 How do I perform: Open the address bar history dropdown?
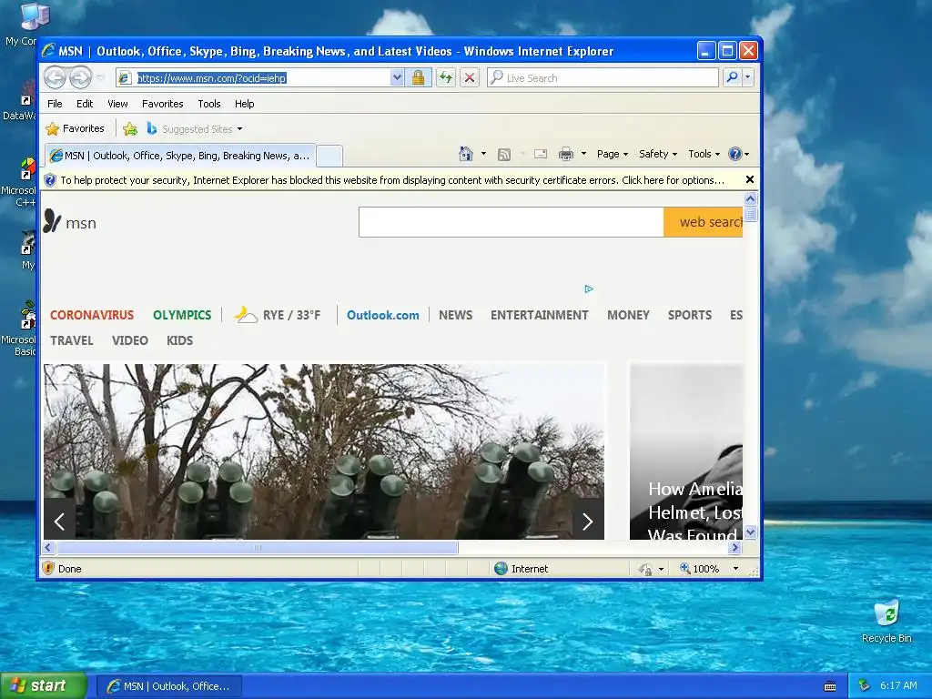(397, 77)
